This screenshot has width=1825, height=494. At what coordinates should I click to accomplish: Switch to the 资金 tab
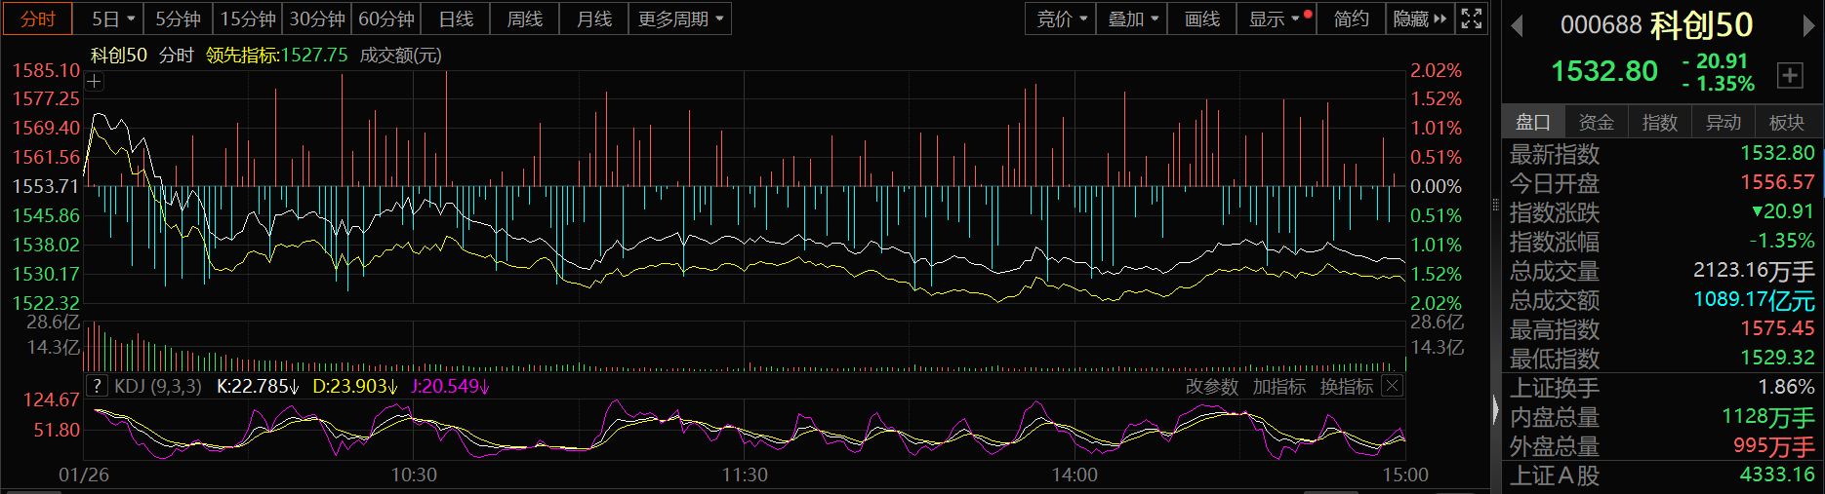click(x=1596, y=122)
